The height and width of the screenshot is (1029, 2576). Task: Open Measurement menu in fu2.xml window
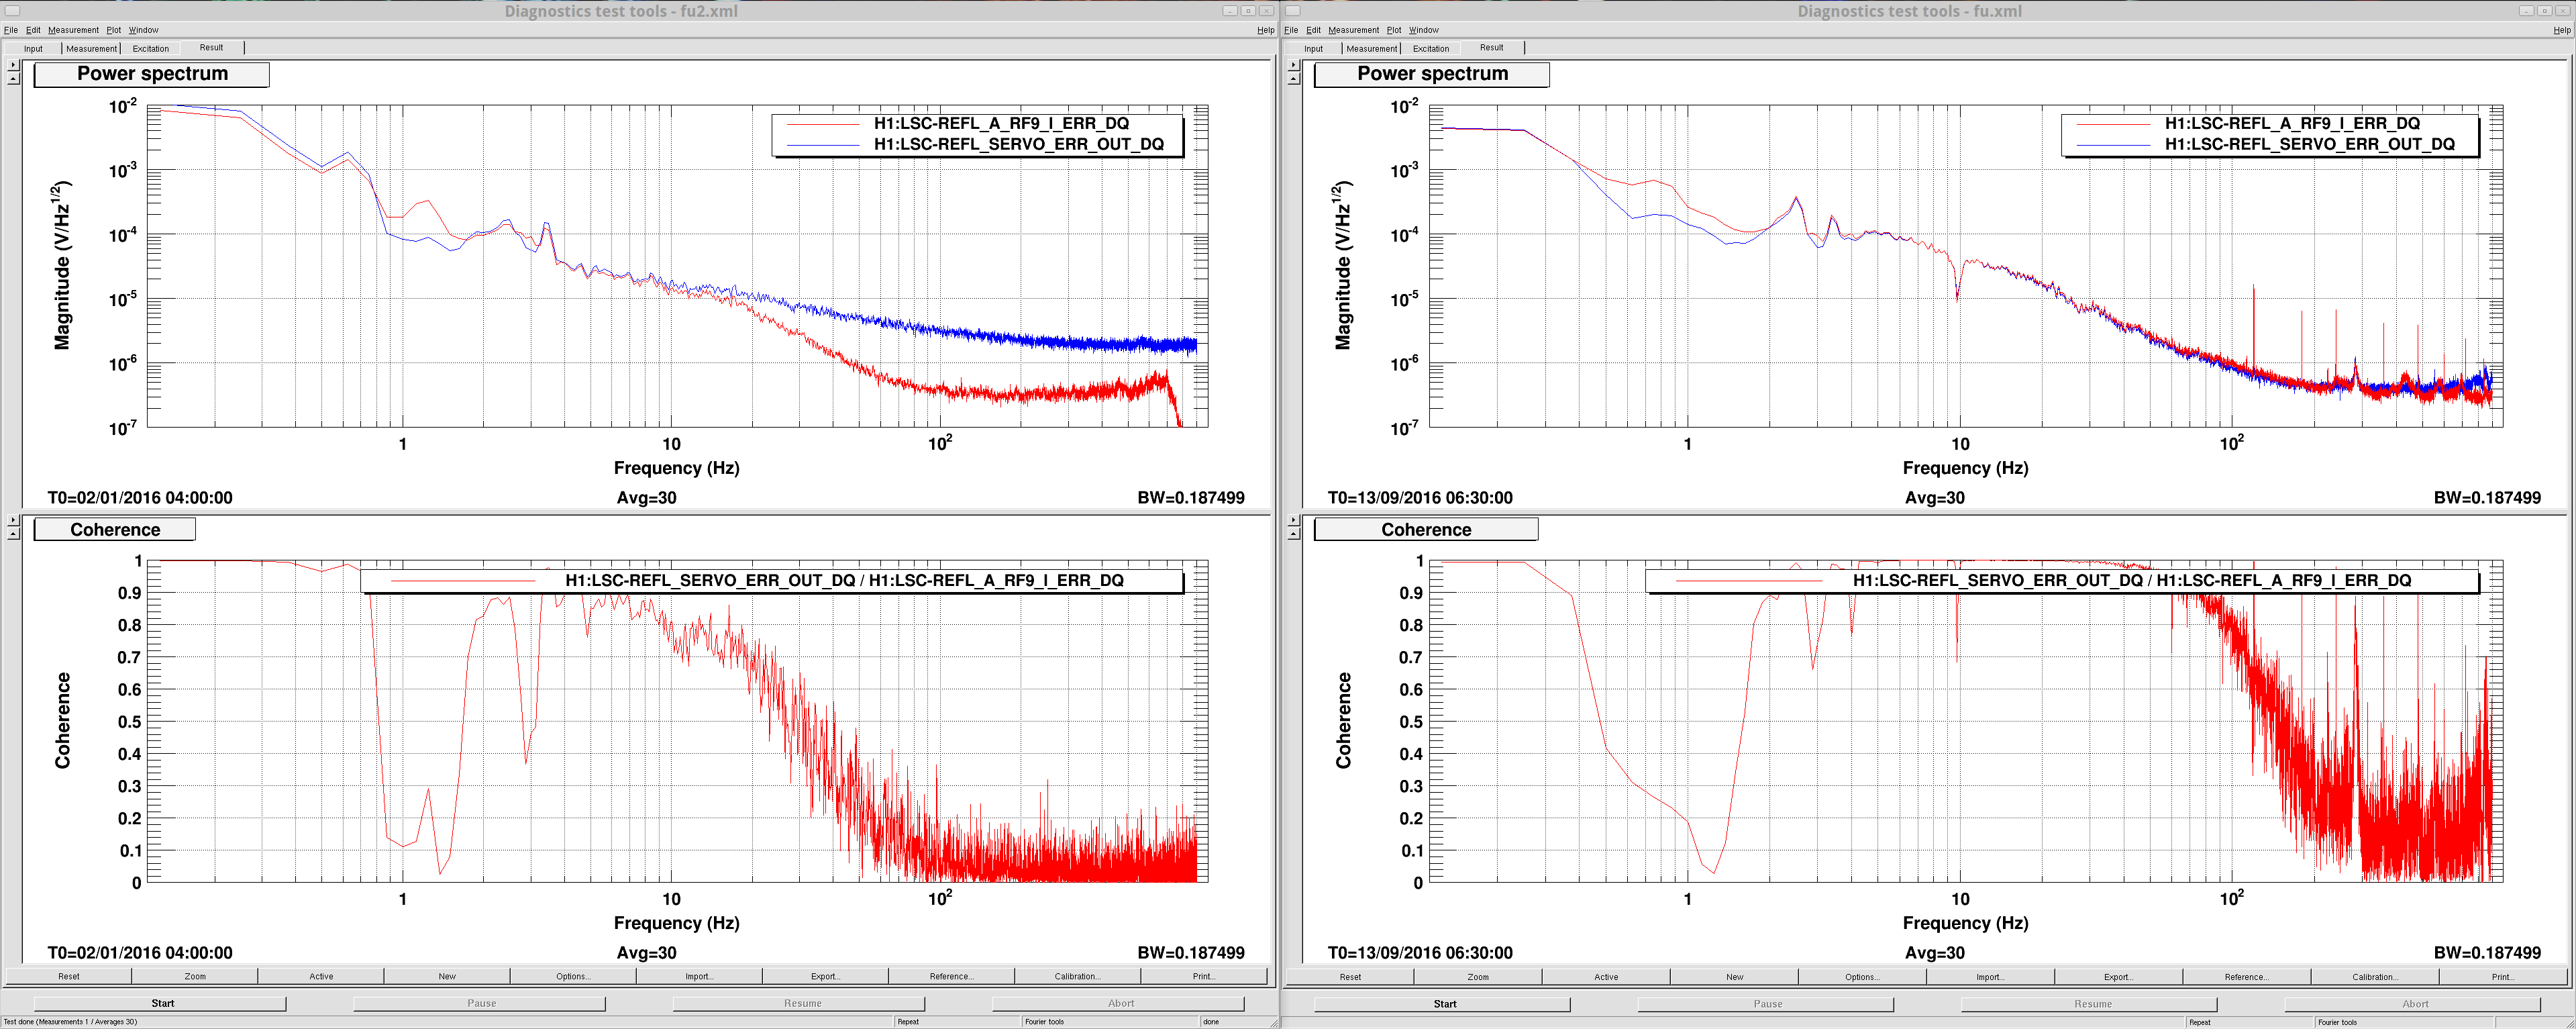tap(73, 30)
